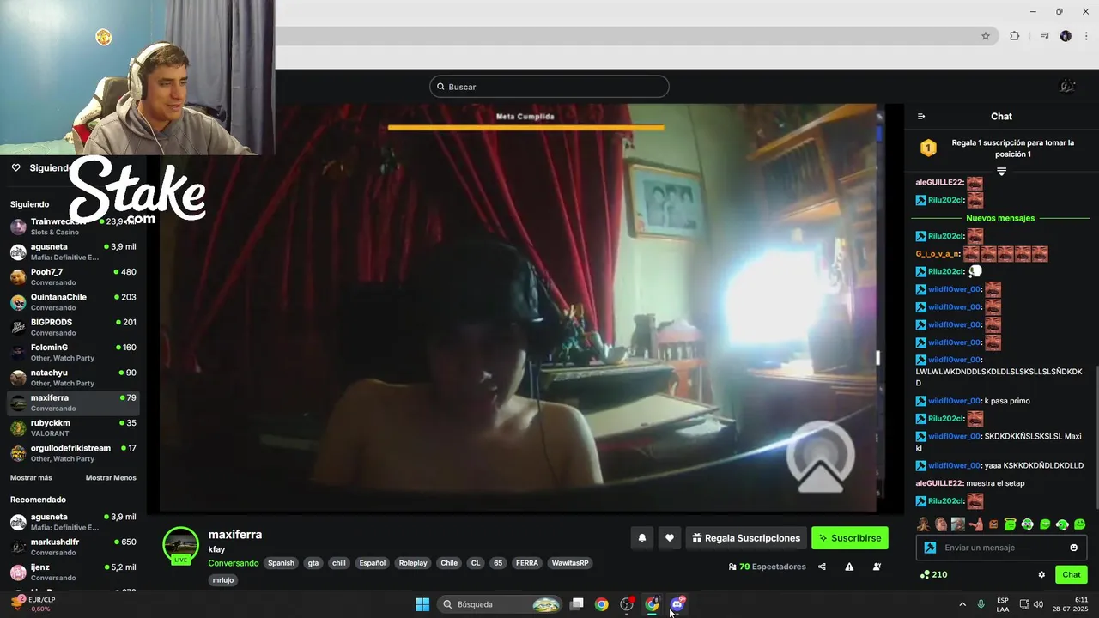
Task: Open the moderators icon beside report
Action: [x=877, y=566]
